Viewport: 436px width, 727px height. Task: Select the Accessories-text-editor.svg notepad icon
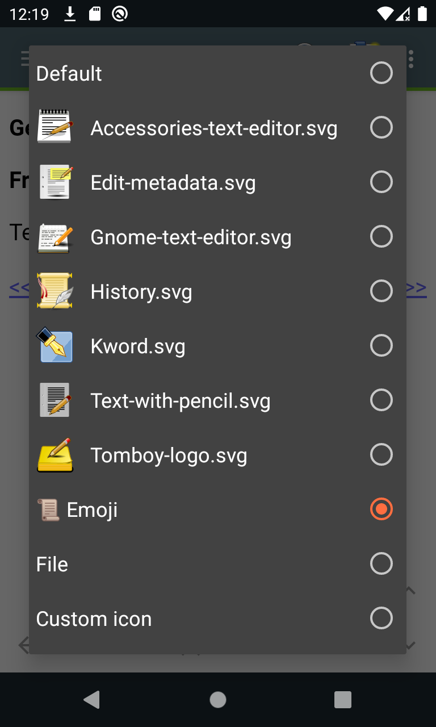54,127
